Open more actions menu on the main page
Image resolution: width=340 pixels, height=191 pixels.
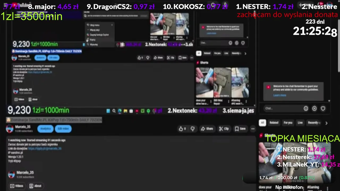tap(253, 129)
